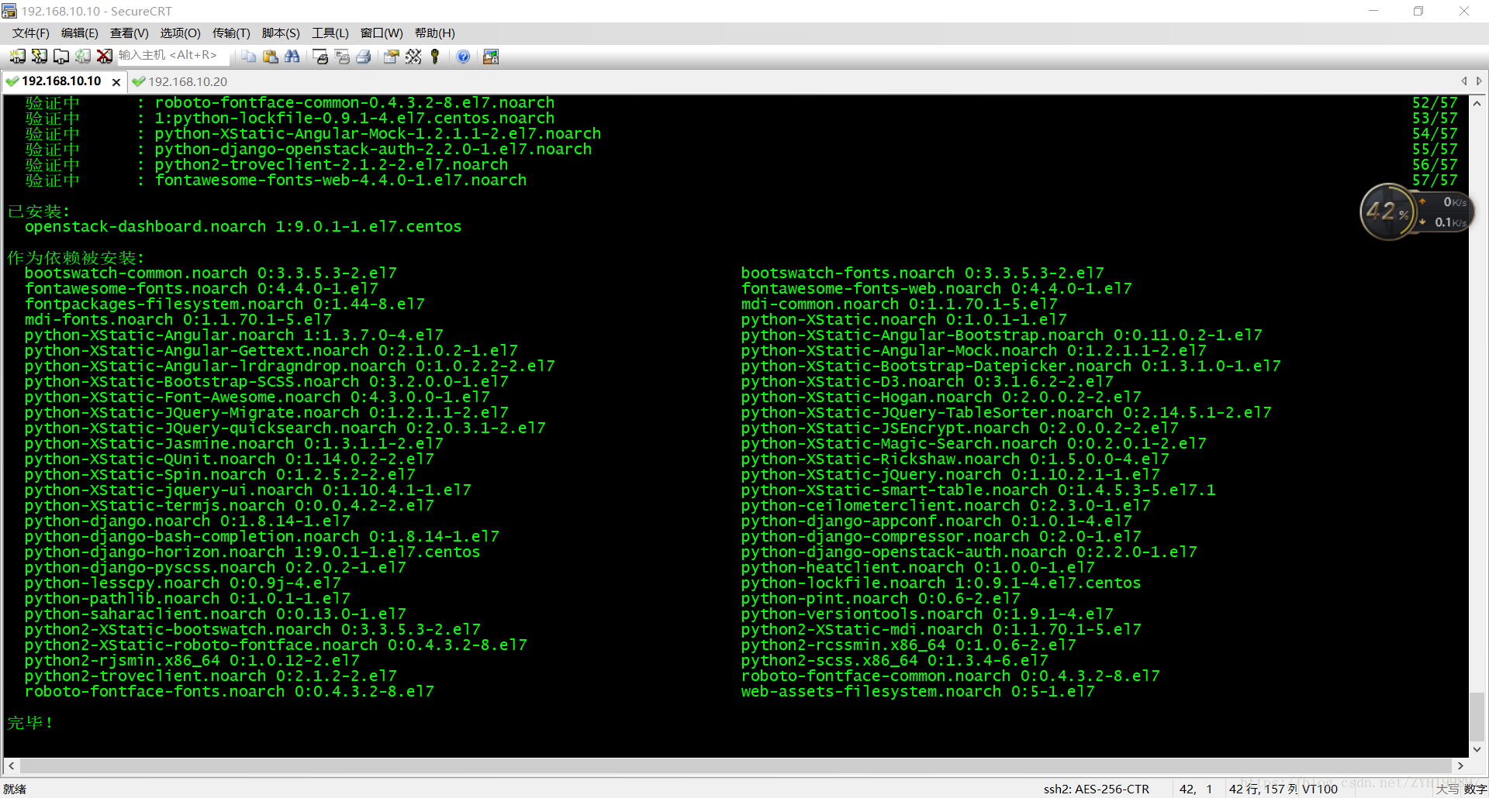Click the 就绪 status bar text

tap(15, 789)
